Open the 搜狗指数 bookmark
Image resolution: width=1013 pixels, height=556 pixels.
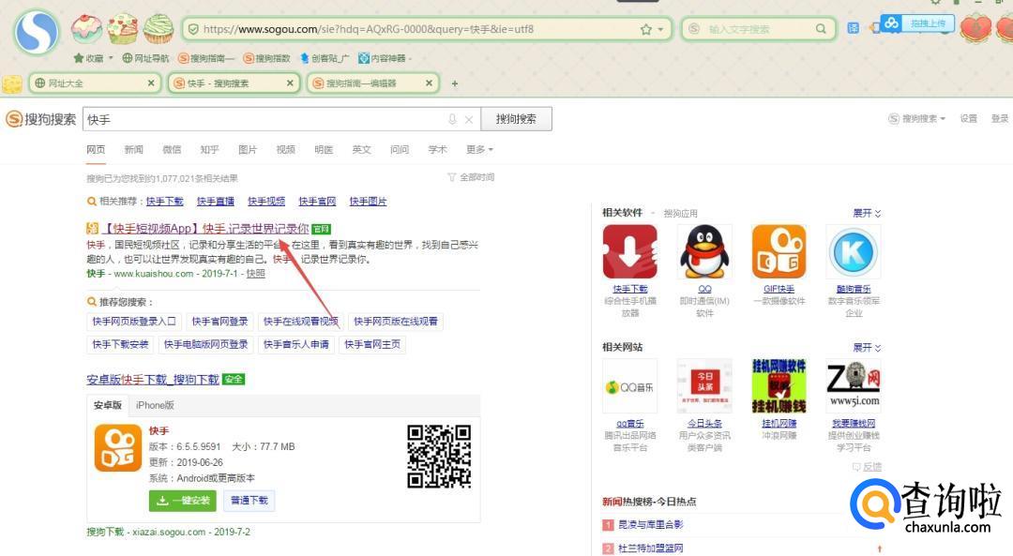pyautogui.click(x=266, y=58)
